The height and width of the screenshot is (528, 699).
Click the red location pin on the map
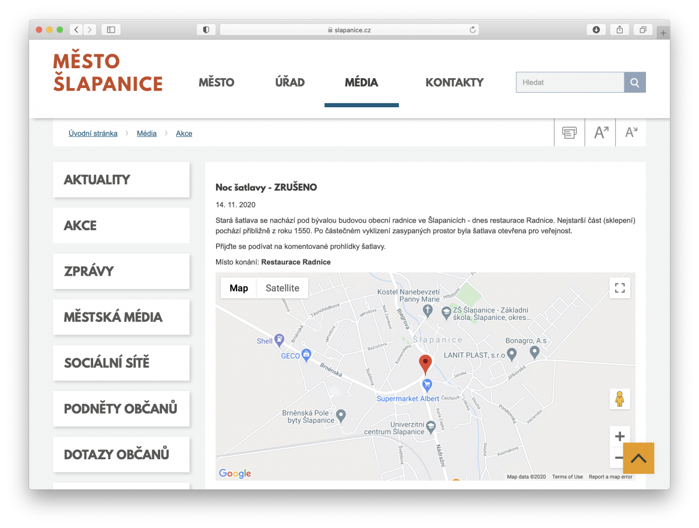[x=426, y=362]
